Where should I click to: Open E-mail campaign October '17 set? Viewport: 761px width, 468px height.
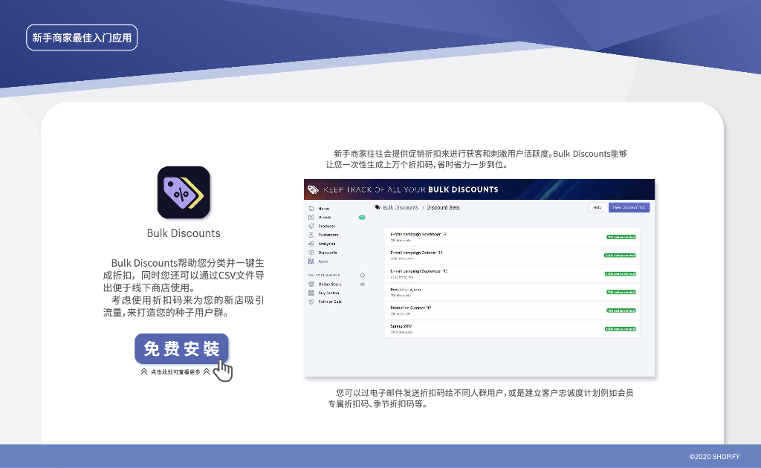(x=512, y=256)
